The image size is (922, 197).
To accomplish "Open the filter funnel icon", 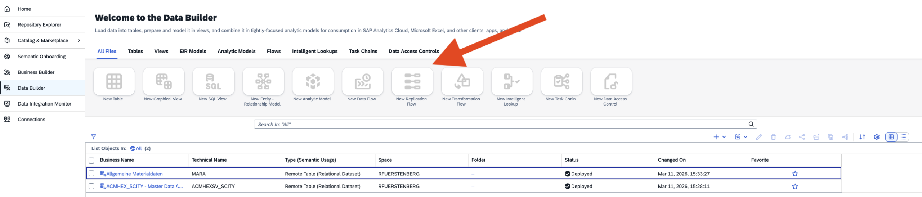I will 94,137.
